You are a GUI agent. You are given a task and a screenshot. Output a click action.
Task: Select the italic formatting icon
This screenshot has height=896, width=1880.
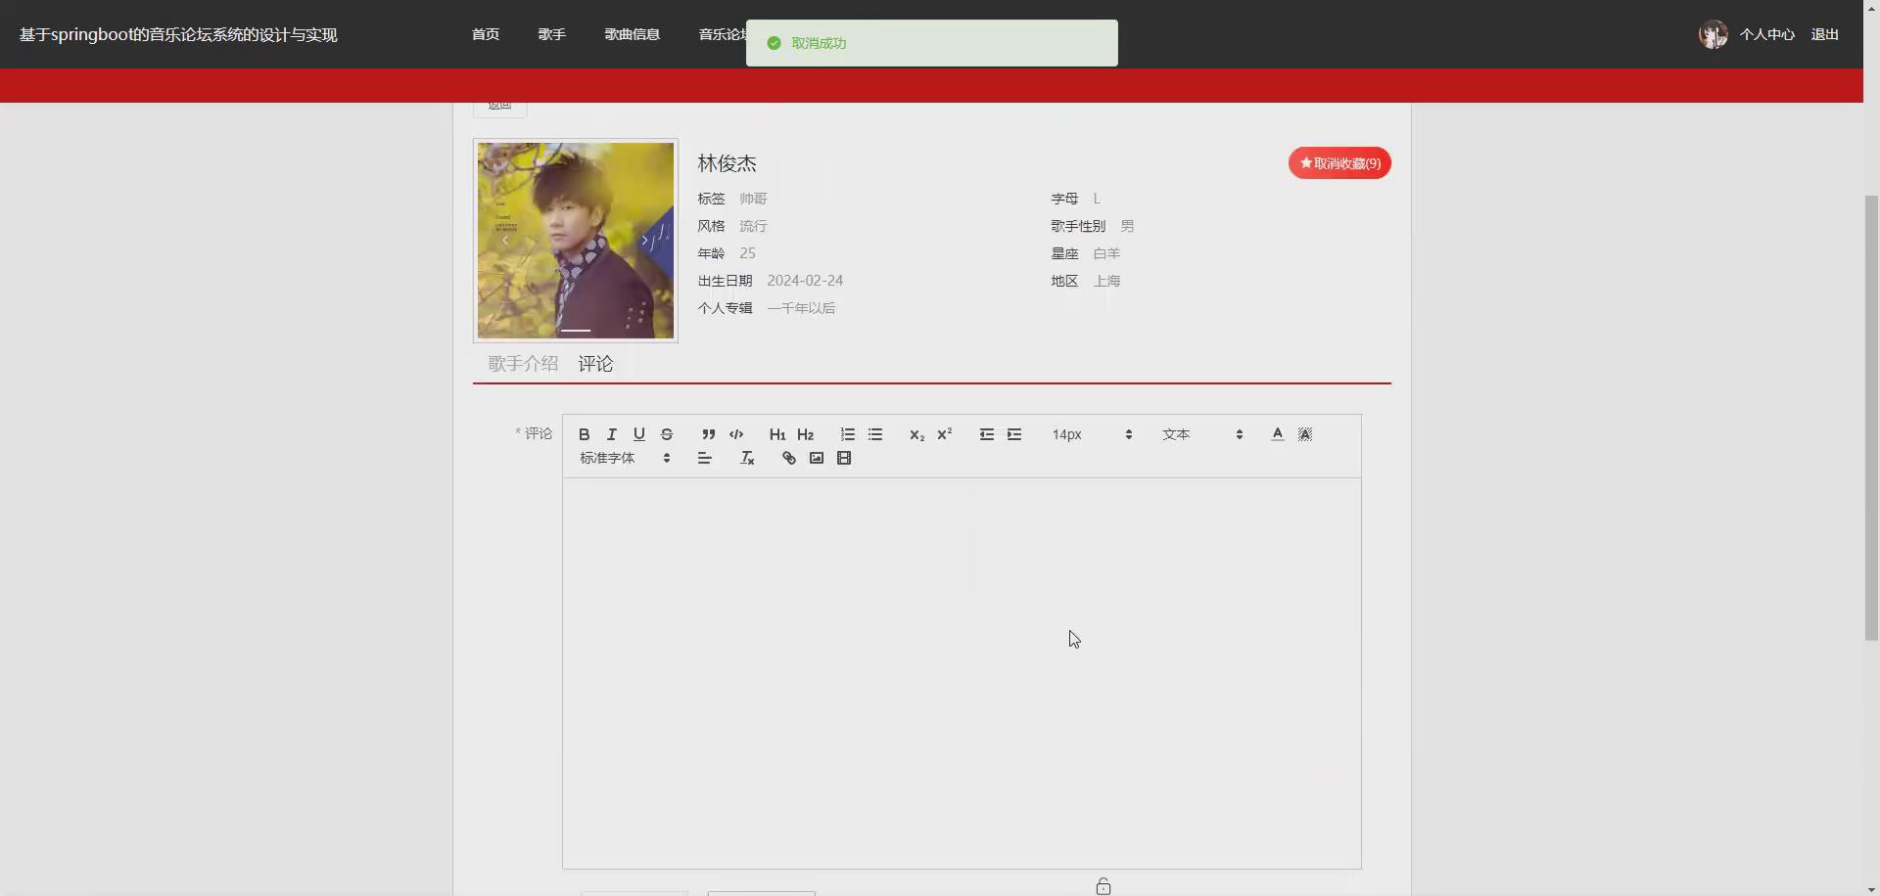point(611,434)
